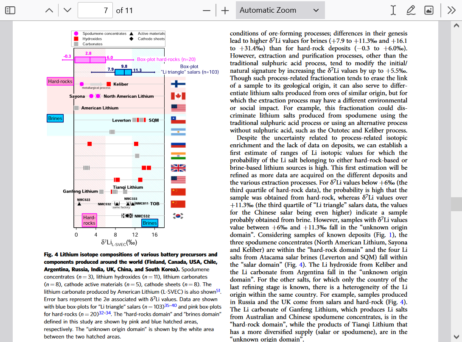Toggle the sidebar panel
The height and width of the screenshot is (342, 462).
pos(10,10)
